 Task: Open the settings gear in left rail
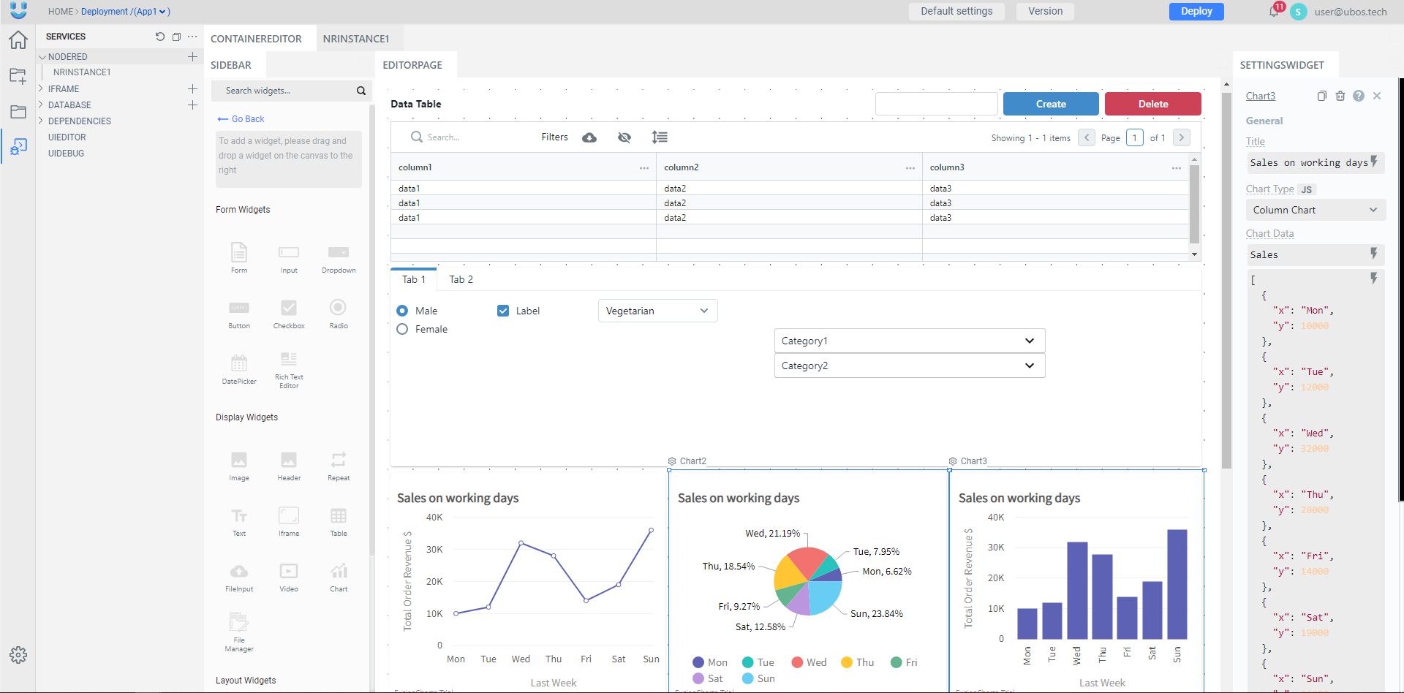tap(18, 655)
